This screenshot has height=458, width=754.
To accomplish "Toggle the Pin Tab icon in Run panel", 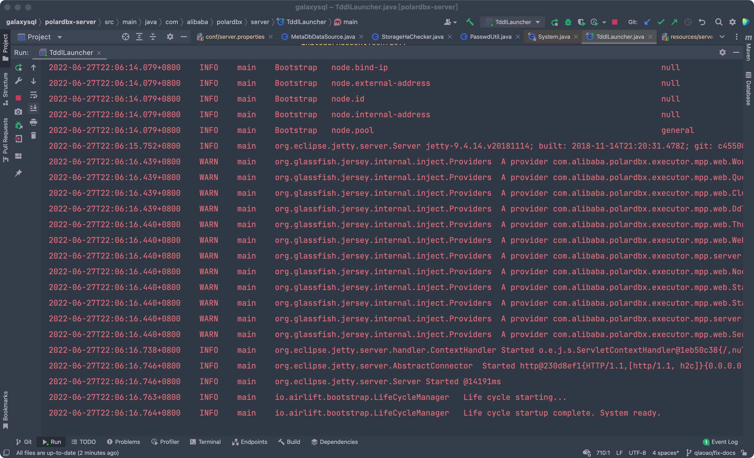I will pos(18,173).
